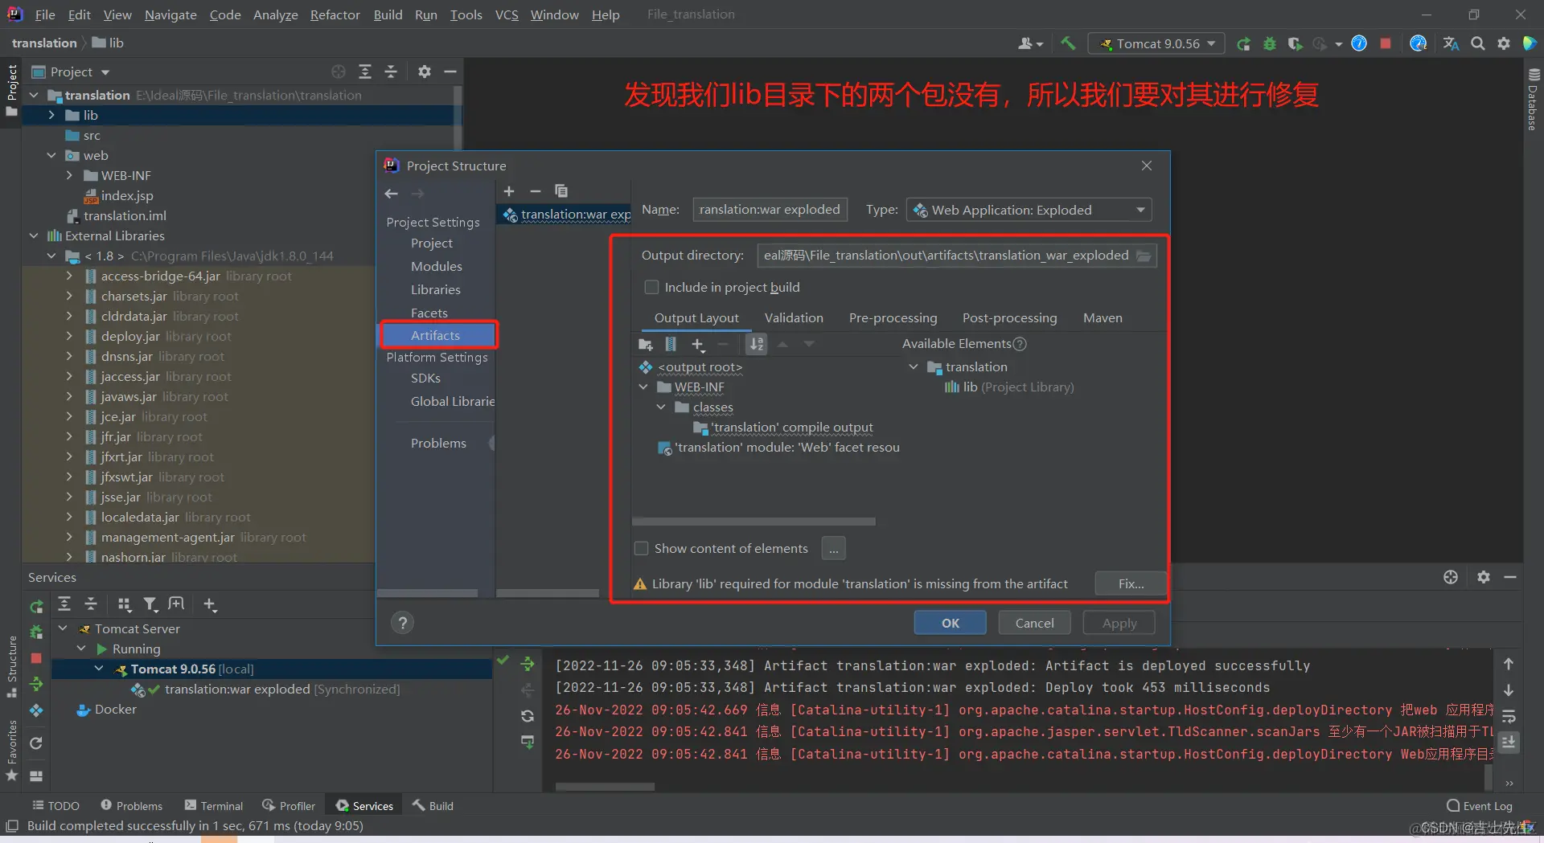Click Sort Elements by Names and Types icon
The image size is (1544, 843).
pos(757,344)
